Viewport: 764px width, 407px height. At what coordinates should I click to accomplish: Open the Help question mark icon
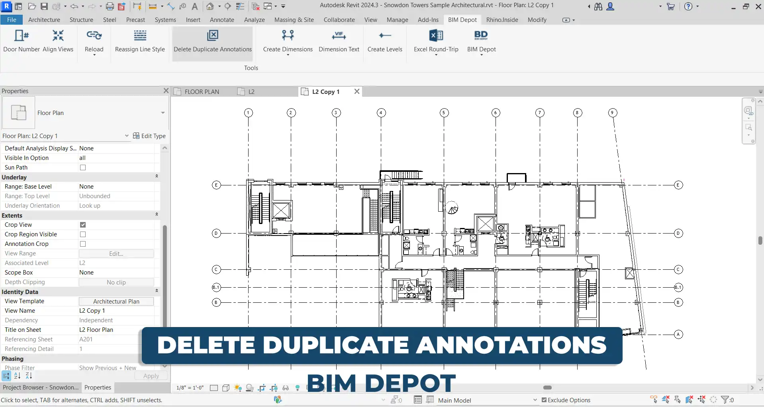(688, 6)
